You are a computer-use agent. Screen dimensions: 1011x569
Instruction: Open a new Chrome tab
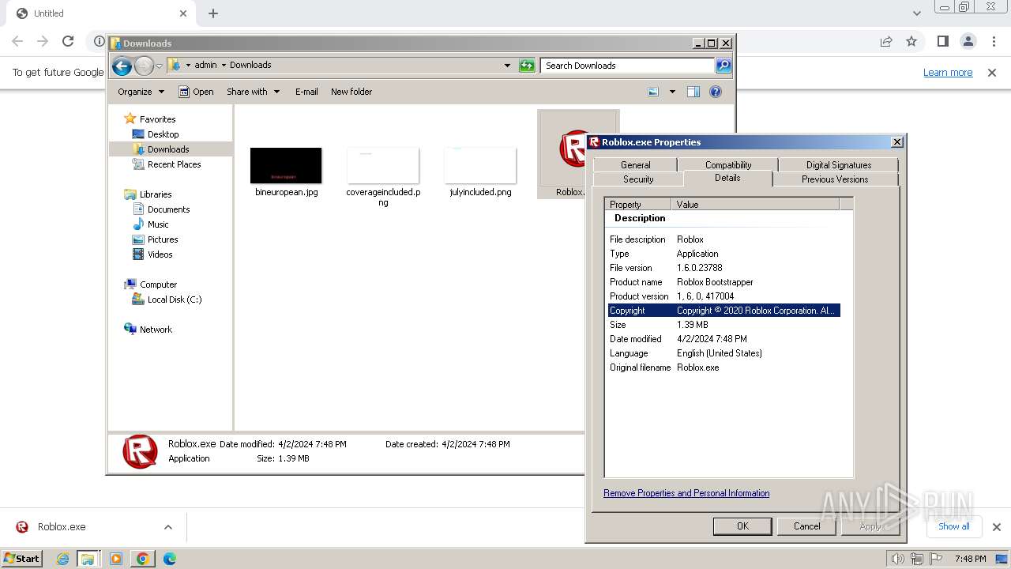213,13
